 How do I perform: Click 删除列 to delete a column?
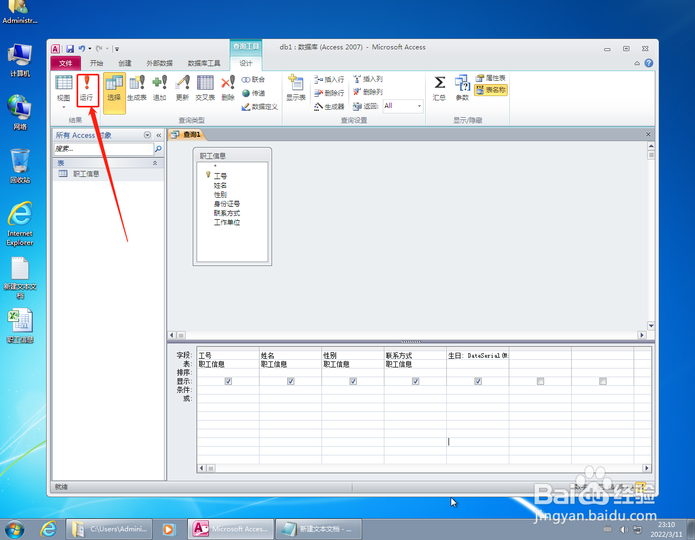[x=368, y=92]
